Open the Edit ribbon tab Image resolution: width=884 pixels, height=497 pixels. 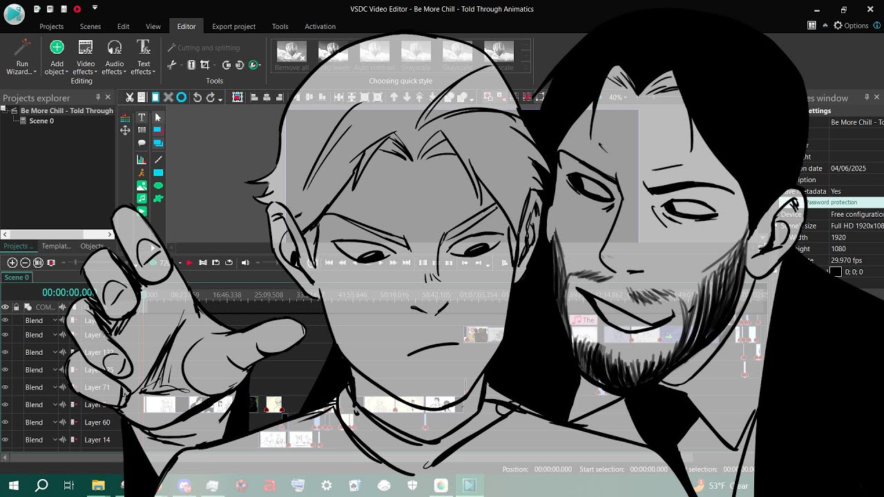(x=124, y=26)
